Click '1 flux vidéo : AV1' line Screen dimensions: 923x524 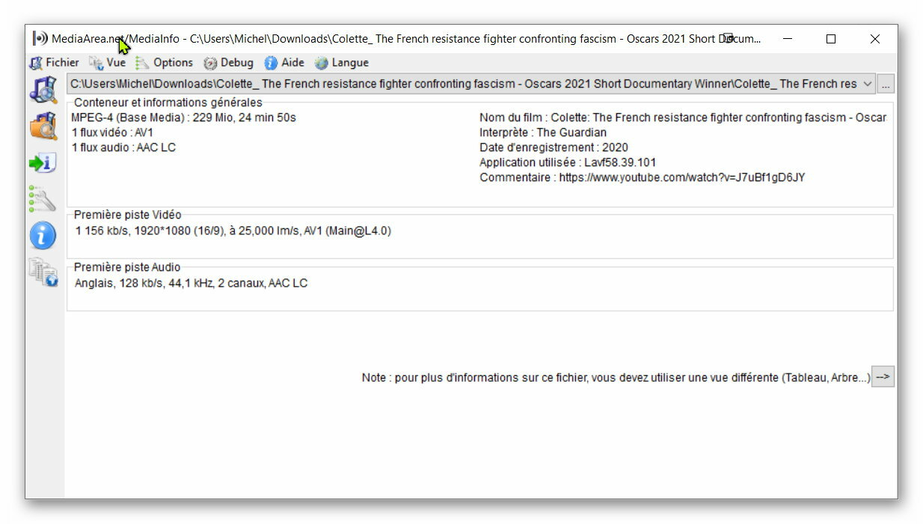[112, 132]
